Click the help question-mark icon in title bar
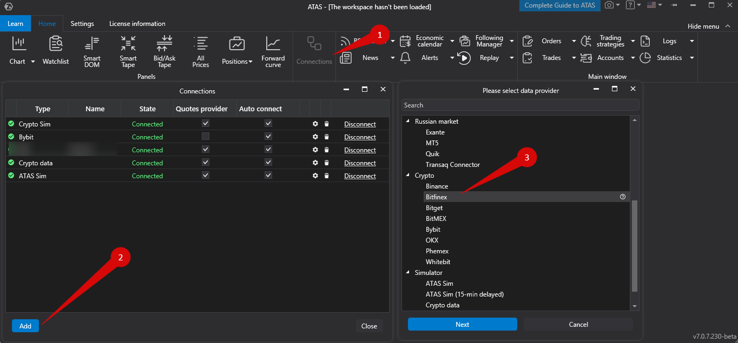Screen dimensions: 738x343 pyautogui.click(x=630, y=5)
